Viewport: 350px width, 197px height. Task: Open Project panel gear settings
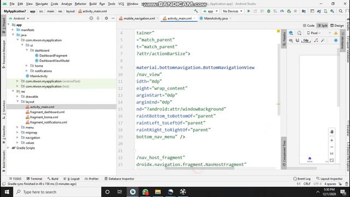[106, 18]
